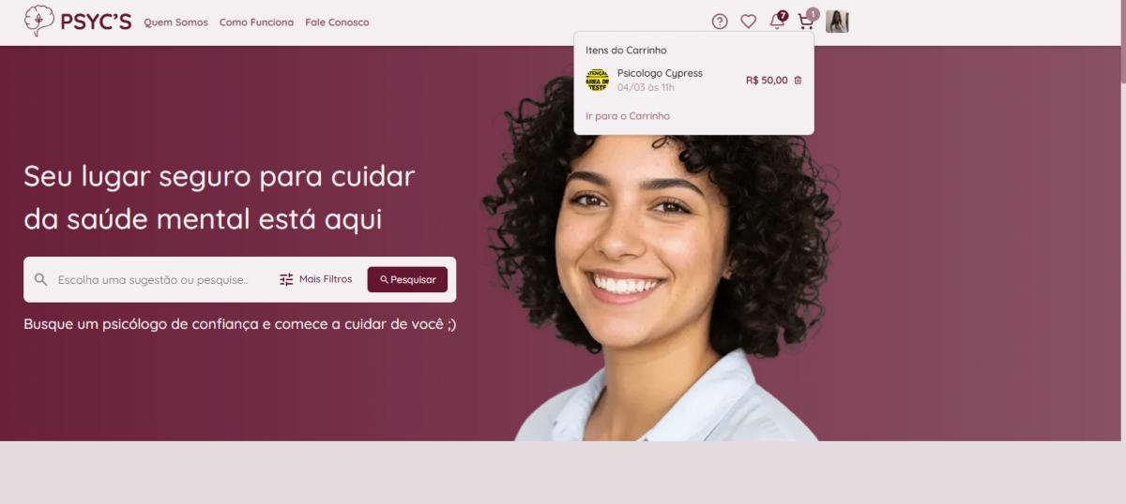Click the Psicologo Cypress item thumbnail
This screenshot has width=1126, height=504.
598,81
